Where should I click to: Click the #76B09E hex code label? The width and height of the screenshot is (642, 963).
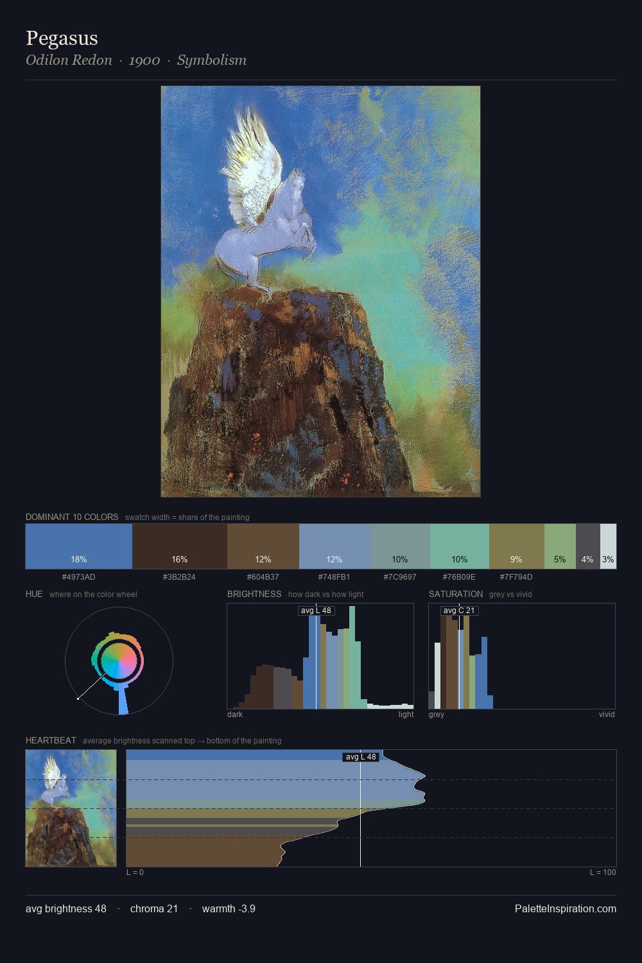point(459,577)
